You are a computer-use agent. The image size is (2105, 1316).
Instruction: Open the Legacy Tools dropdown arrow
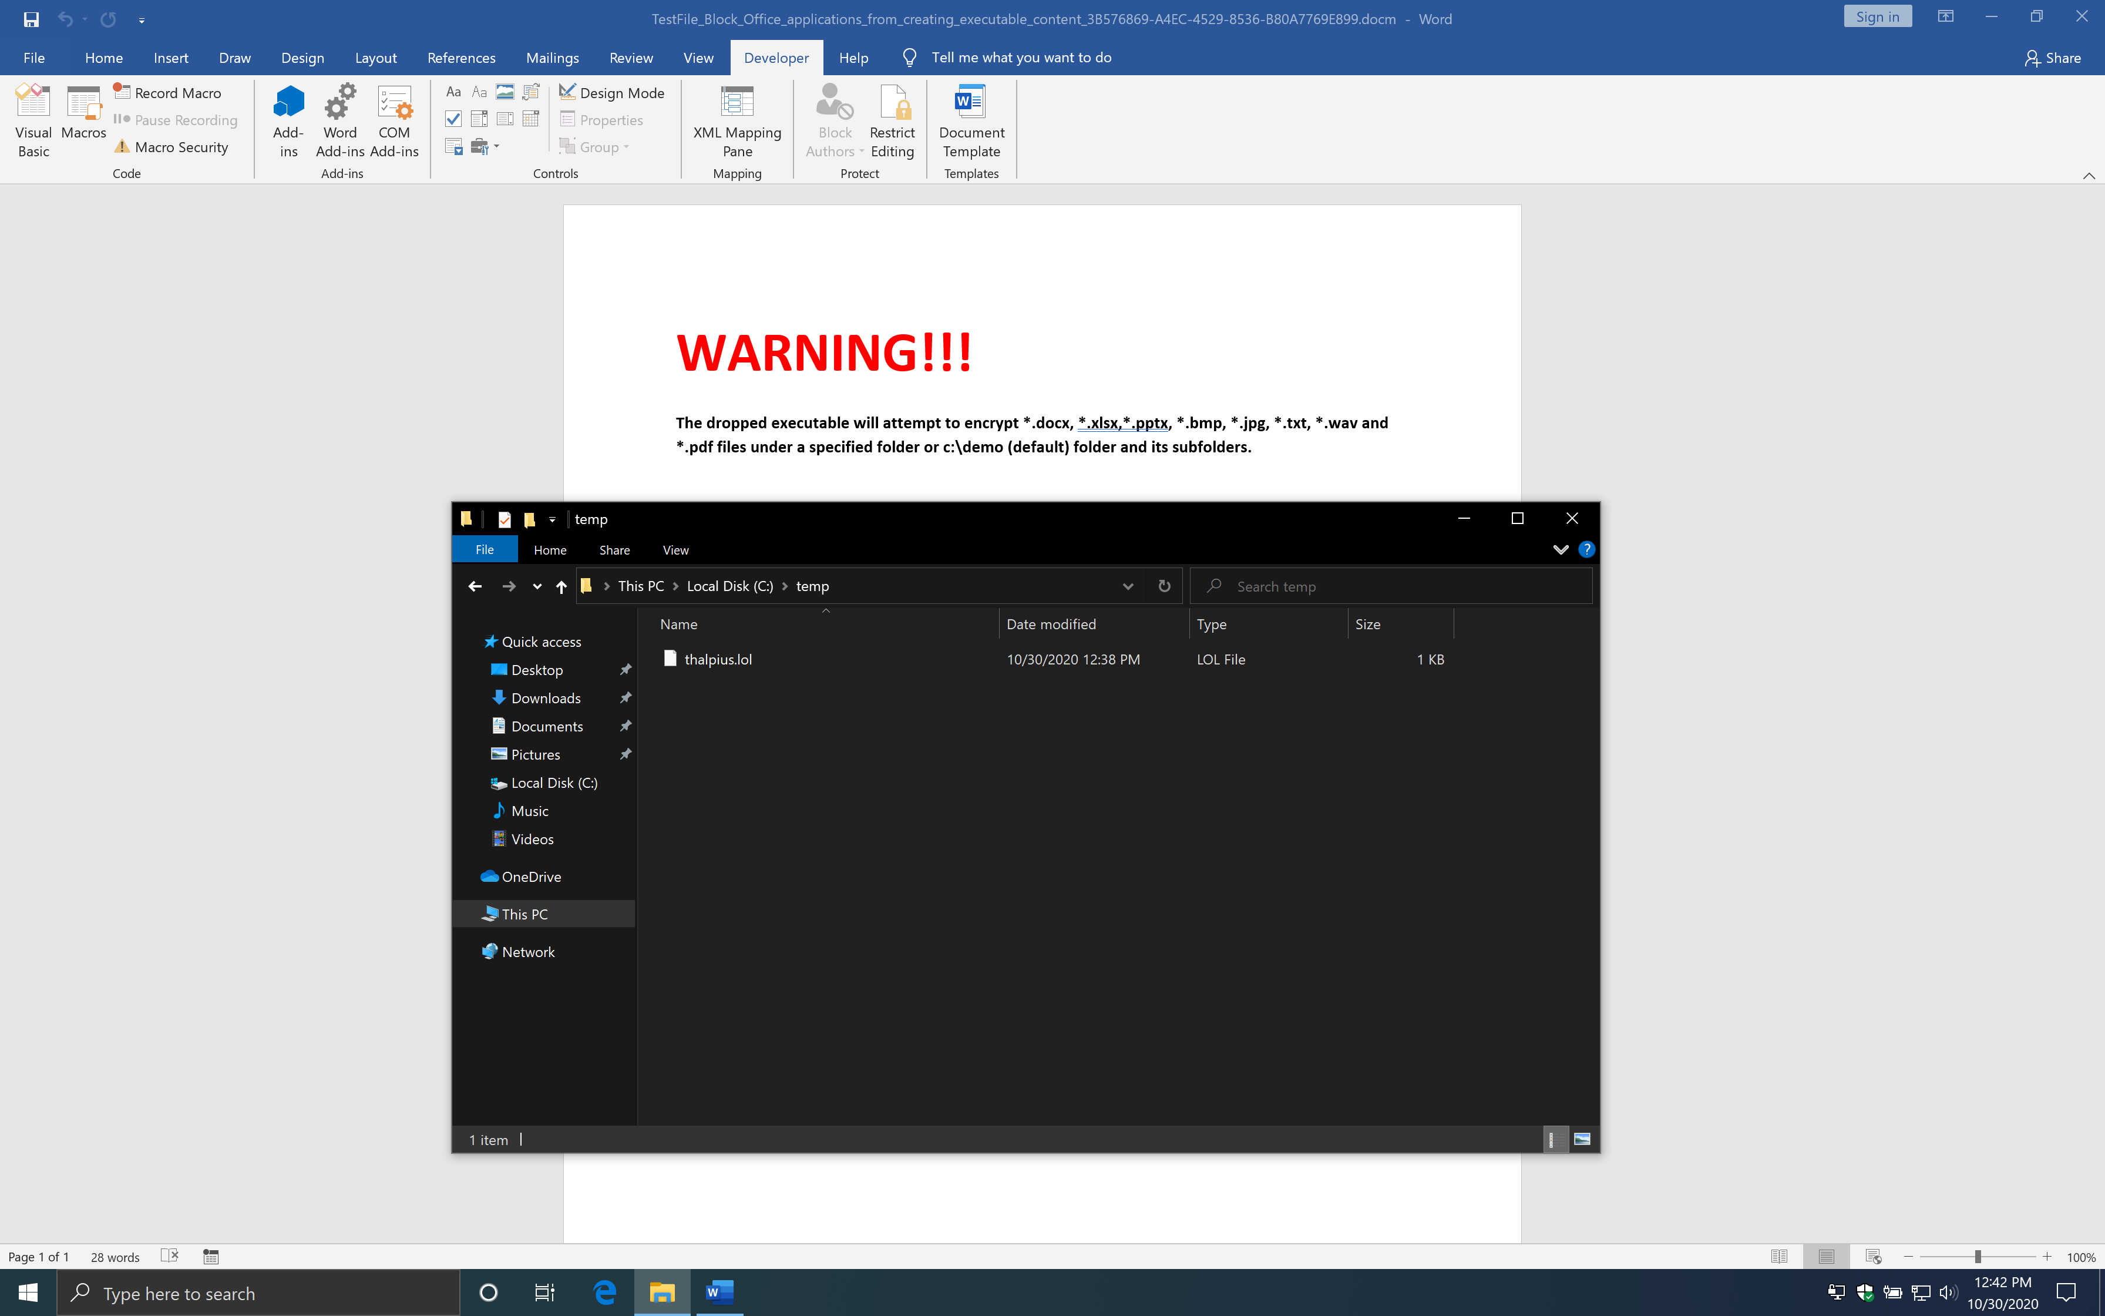(497, 146)
